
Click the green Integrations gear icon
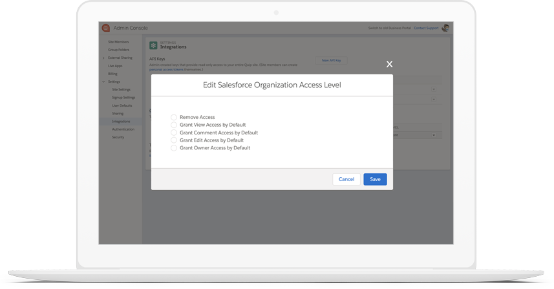[x=153, y=45]
